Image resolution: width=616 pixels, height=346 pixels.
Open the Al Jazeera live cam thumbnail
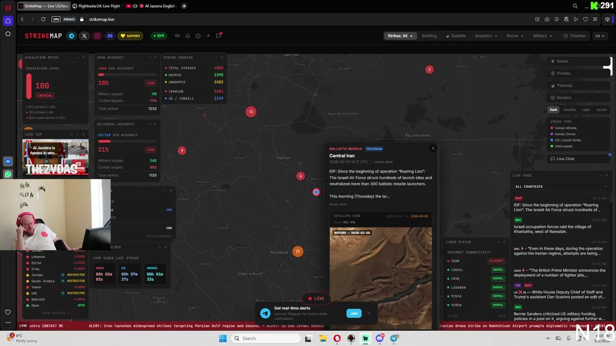coord(56,158)
